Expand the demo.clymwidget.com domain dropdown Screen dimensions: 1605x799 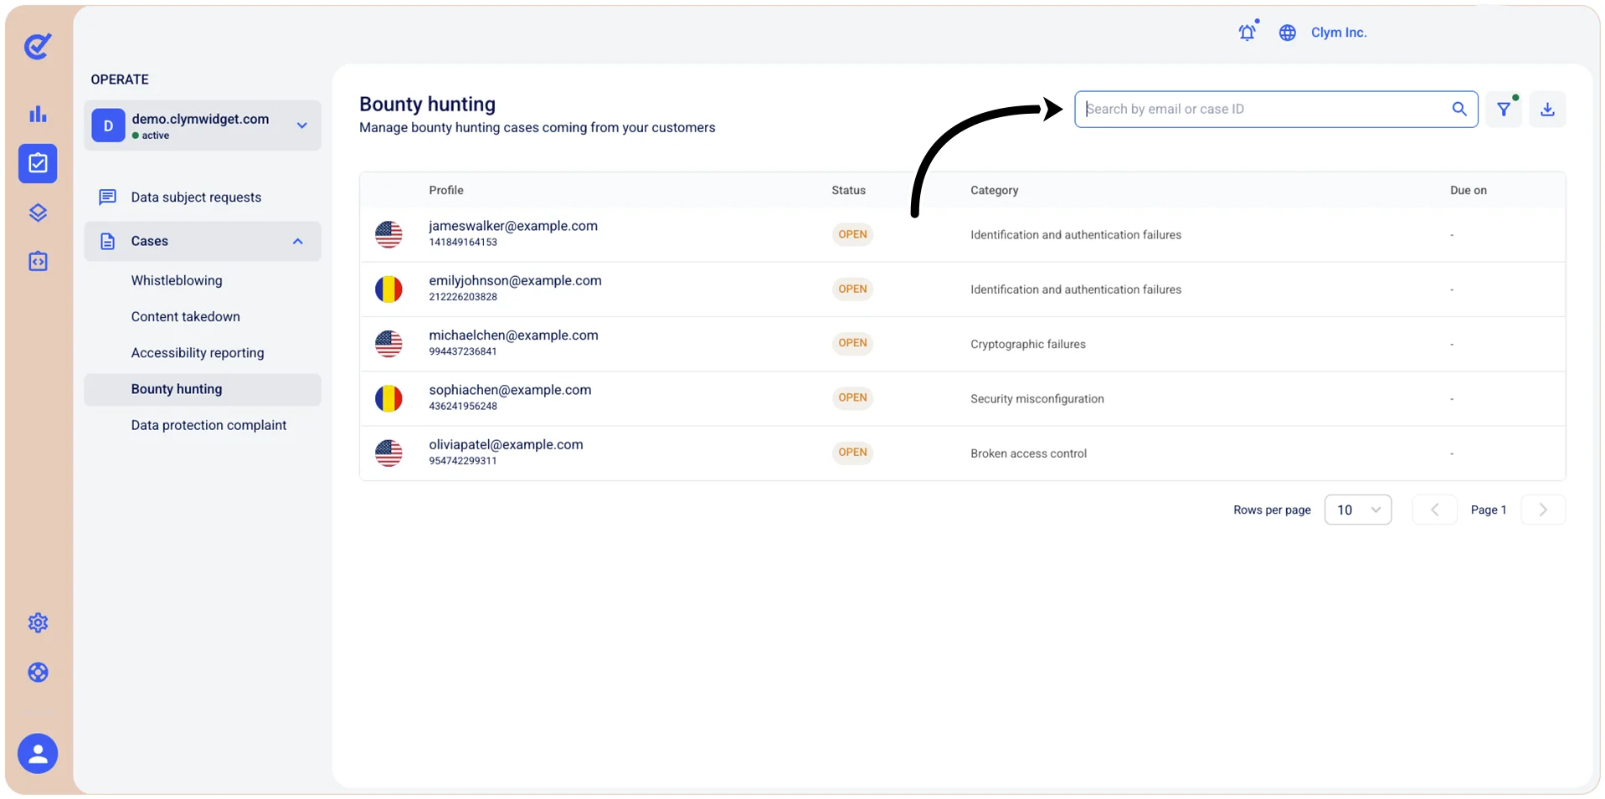[301, 125]
